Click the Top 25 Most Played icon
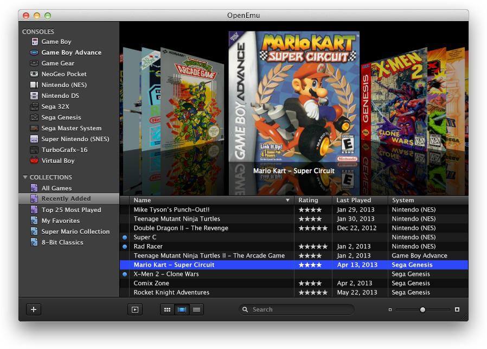Image resolution: width=487 pixels, height=349 pixels. (x=34, y=210)
